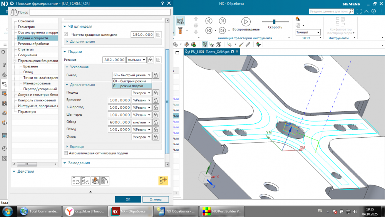Click the animation Скорость slider

tap(275, 22)
